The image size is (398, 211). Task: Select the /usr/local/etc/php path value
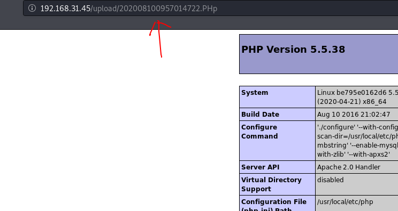point(345,201)
